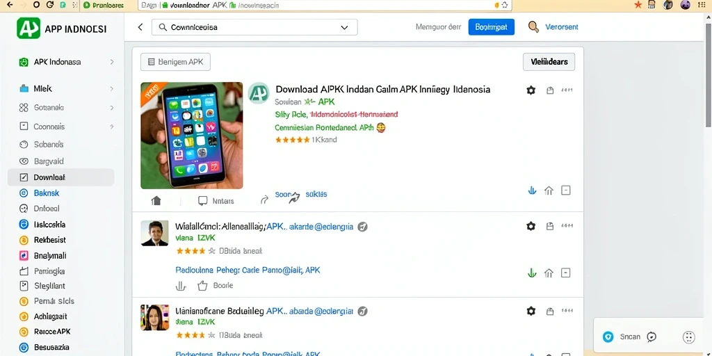Image resolution: width=712 pixels, height=356 pixels.
Task: Click the Rekbesist sidebar icon
Action: [x=24, y=240]
